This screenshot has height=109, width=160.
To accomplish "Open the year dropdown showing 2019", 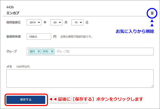I will [34, 22].
